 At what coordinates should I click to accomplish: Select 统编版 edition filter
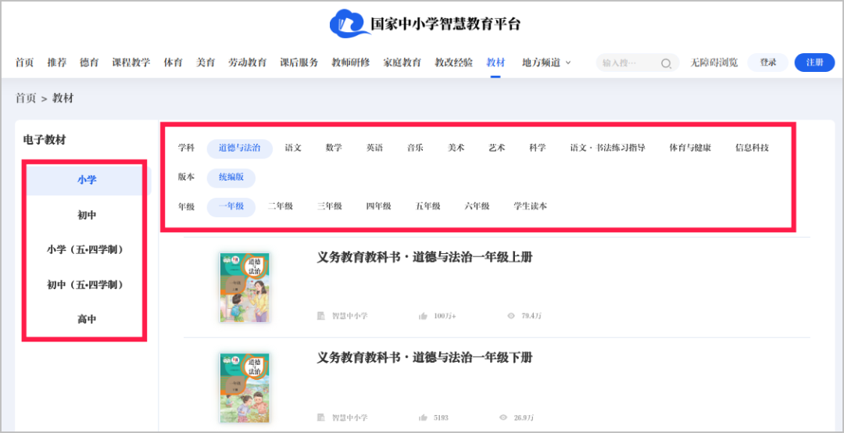tap(231, 177)
